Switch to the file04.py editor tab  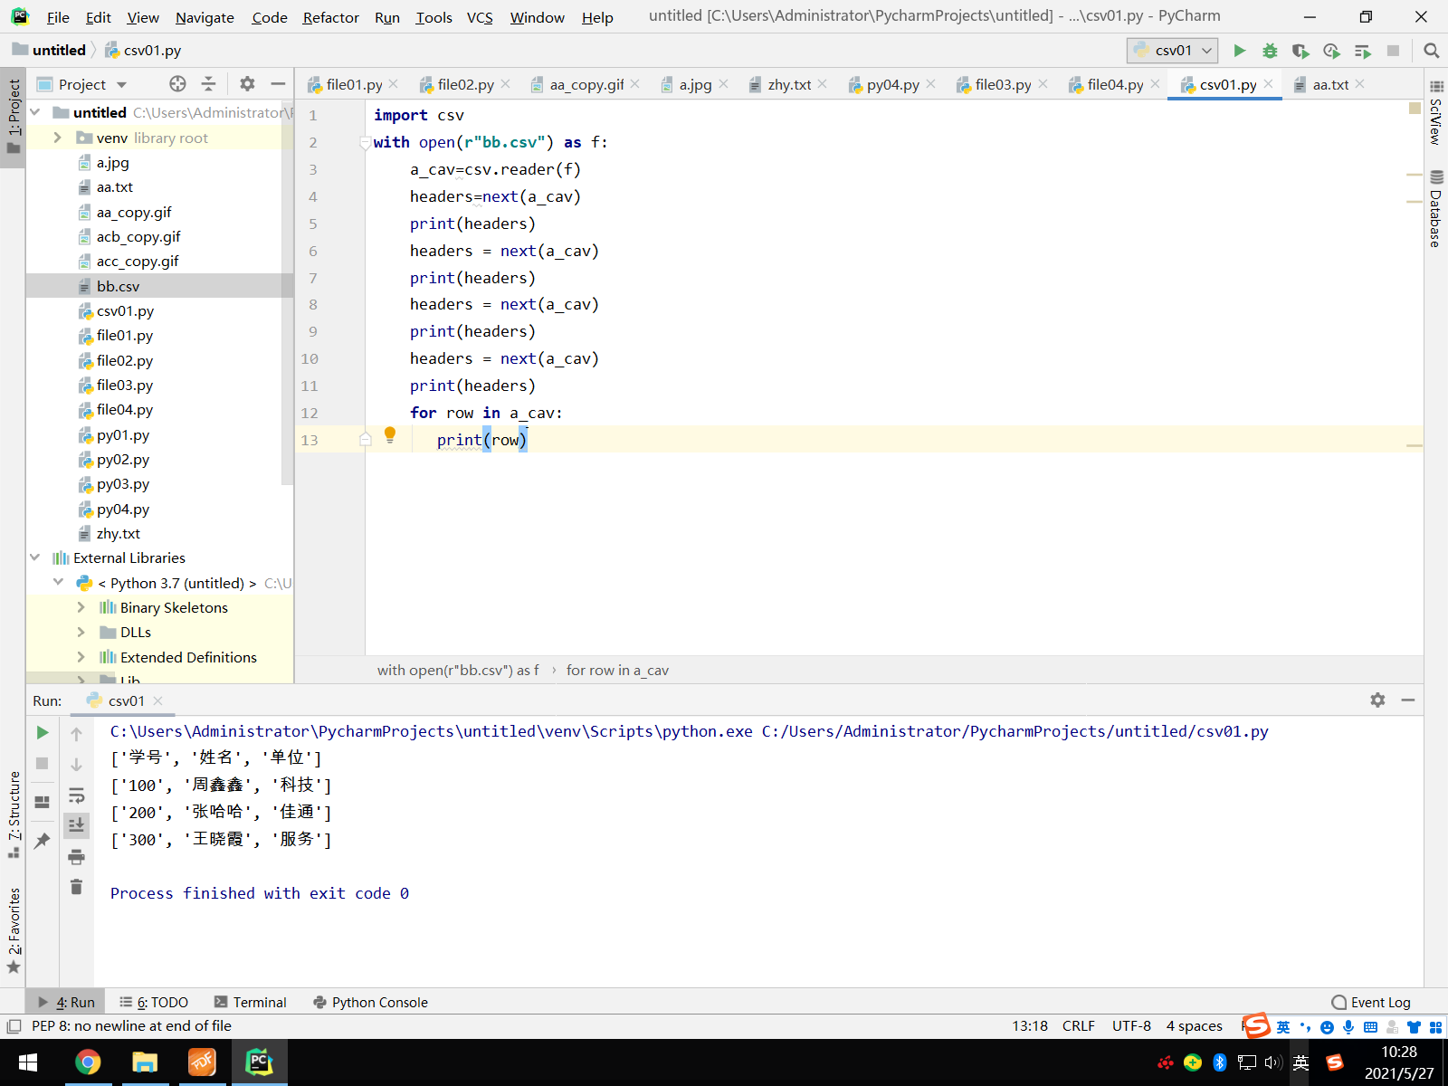point(1115,84)
